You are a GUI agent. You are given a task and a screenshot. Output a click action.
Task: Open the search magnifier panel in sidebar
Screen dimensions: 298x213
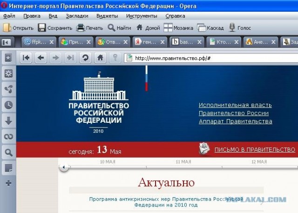(x=8, y=152)
